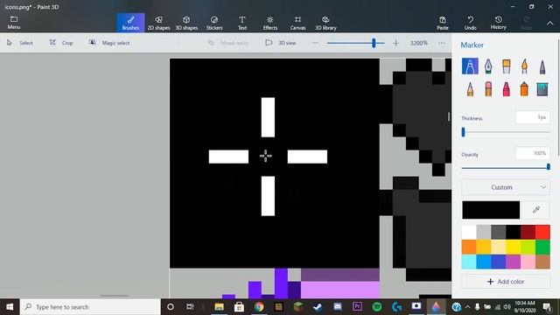The height and width of the screenshot is (315, 560).
Task: Open the 2D shapes tab
Action: point(158,23)
